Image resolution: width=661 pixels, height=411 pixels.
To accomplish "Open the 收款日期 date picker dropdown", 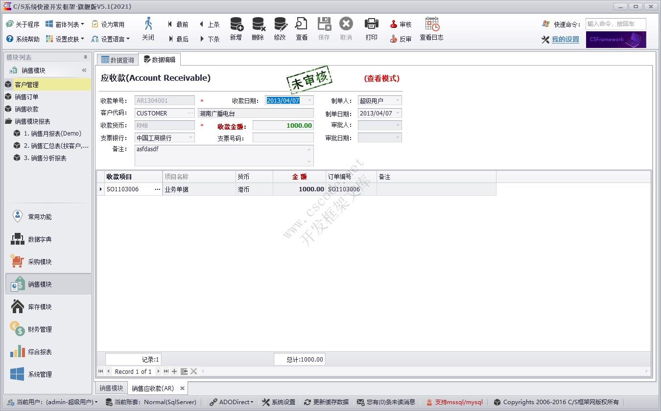I will [310, 100].
